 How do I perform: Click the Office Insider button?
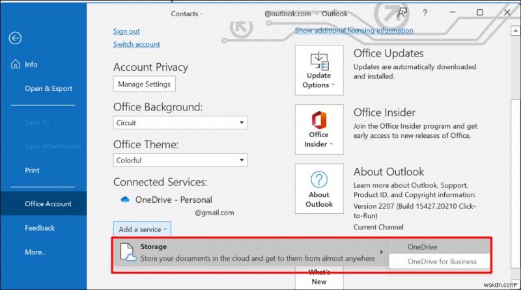(x=319, y=129)
